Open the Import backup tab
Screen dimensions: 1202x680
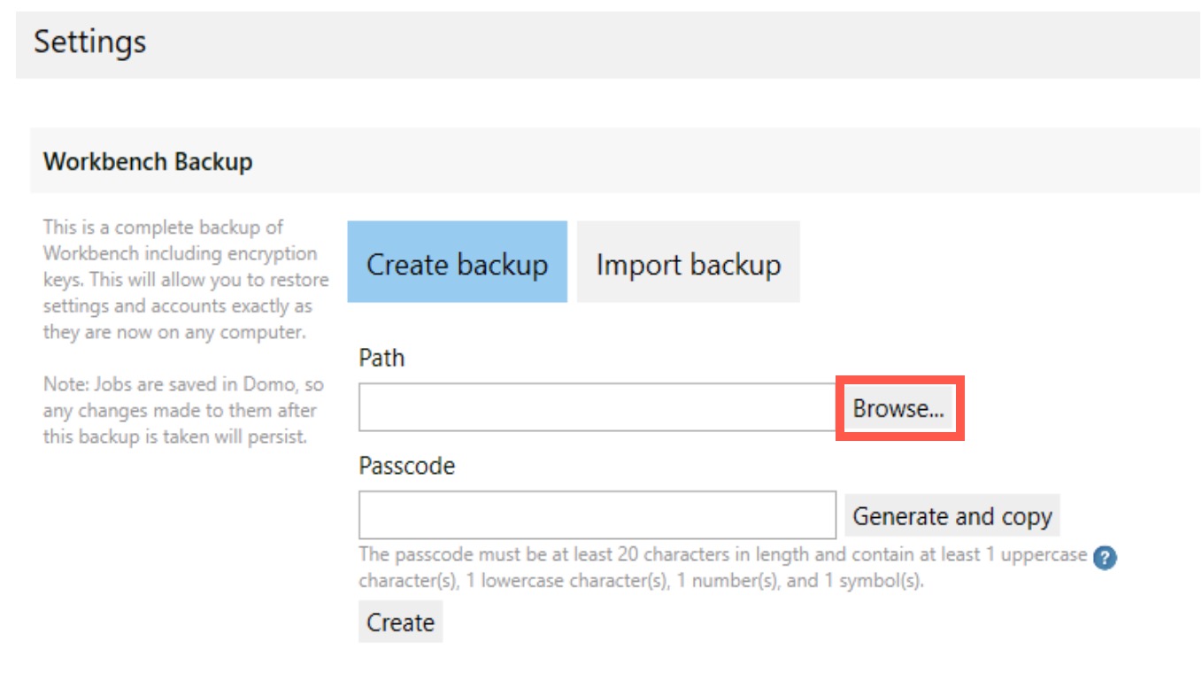688,262
